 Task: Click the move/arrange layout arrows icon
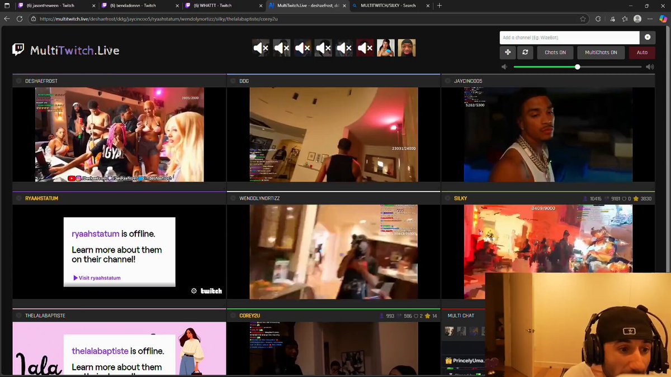coord(508,53)
